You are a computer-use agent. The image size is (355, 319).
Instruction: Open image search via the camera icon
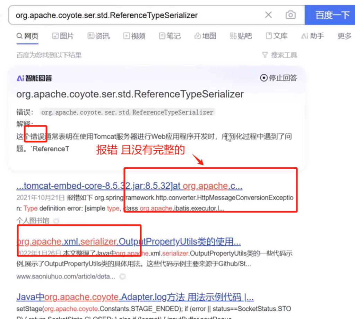[x=291, y=15]
